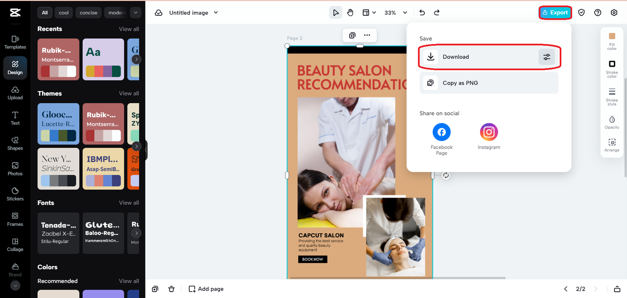The height and width of the screenshot is (298, 627).
Task: Open the Photos panel
Action: point(15,169)
